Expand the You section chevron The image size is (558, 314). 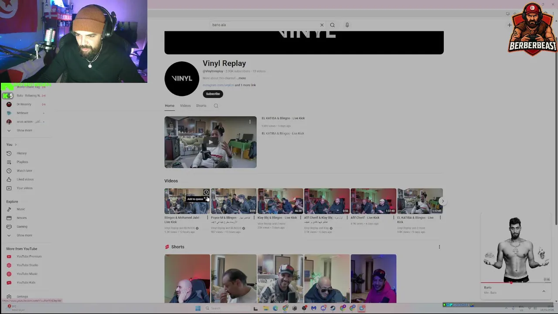(x=16, y=144)
